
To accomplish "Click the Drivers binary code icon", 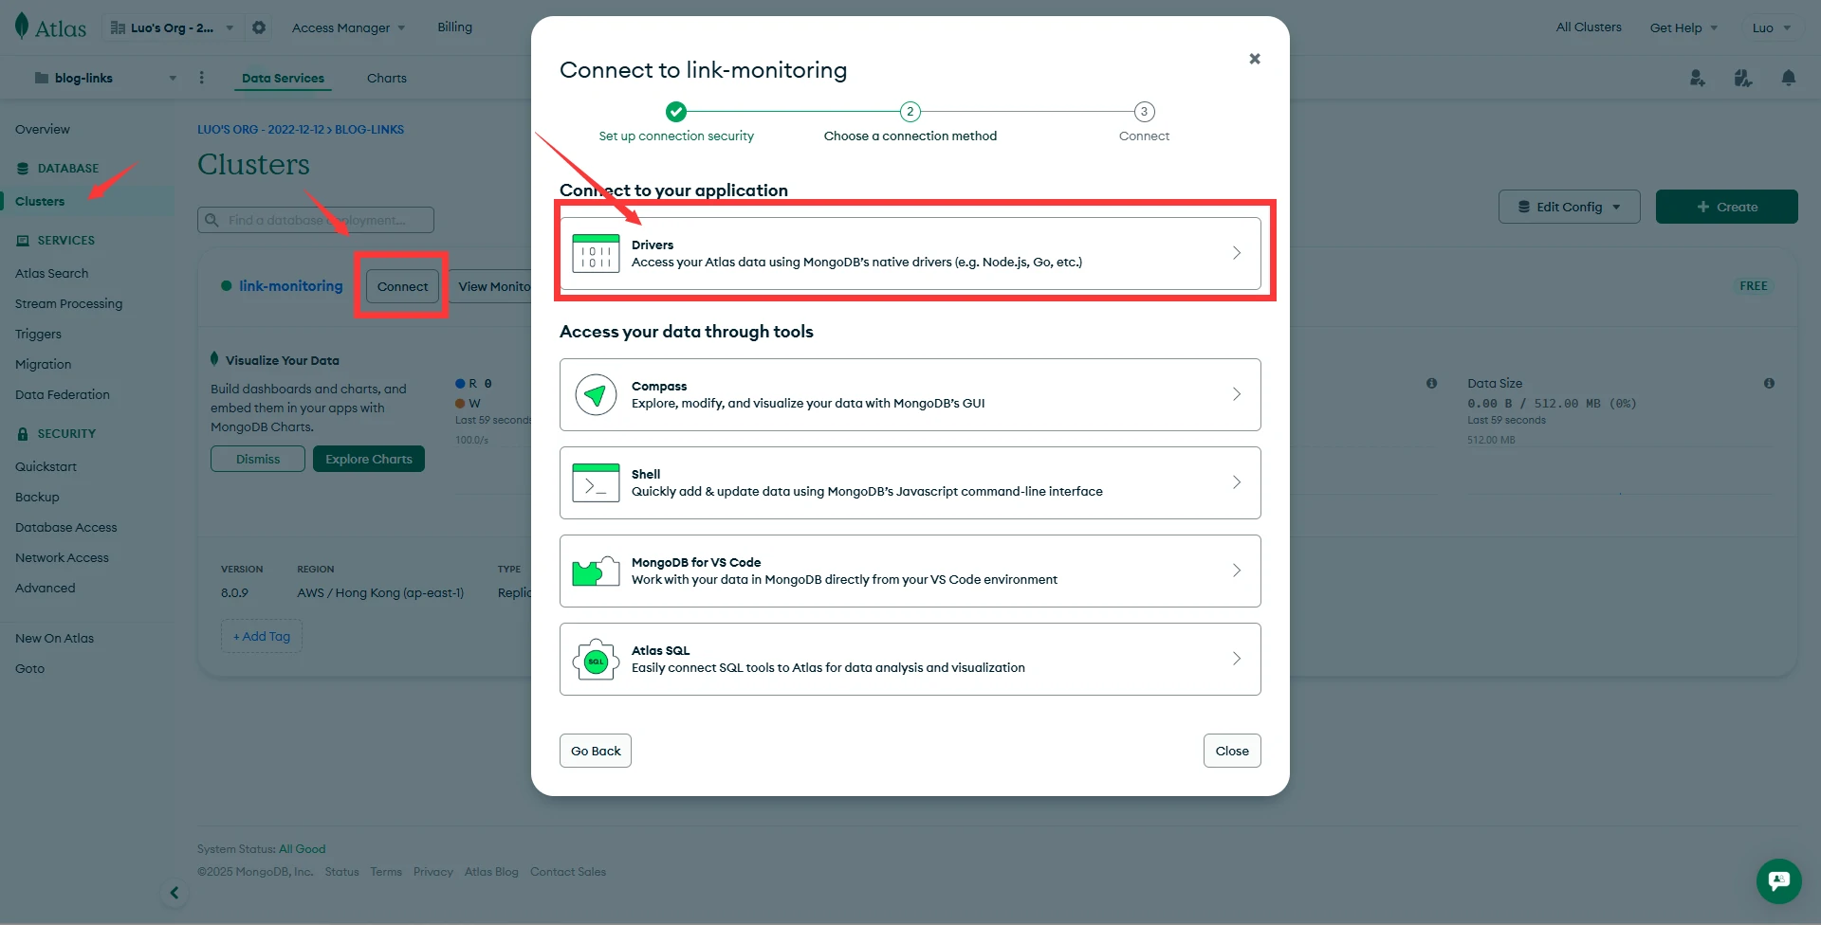I will tap(596, 254).
